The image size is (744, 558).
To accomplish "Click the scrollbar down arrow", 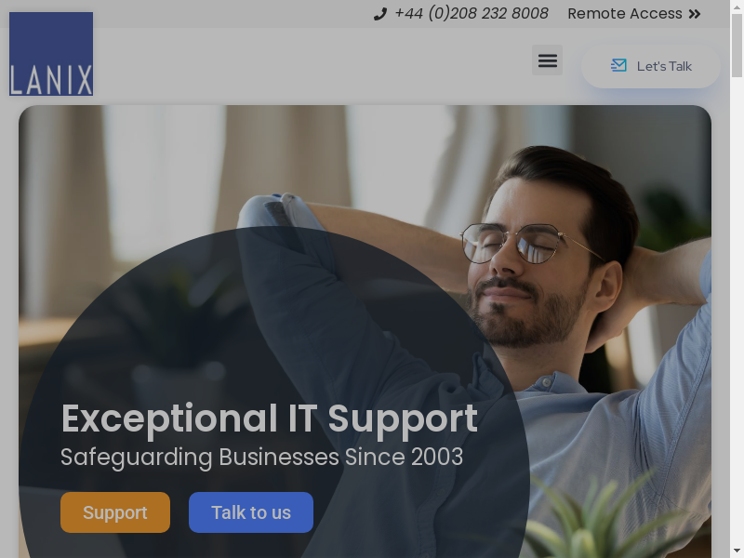I will pos(737,551).
